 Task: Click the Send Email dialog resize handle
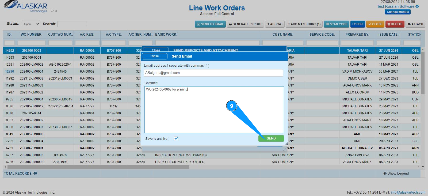click(x=286, y=144)
